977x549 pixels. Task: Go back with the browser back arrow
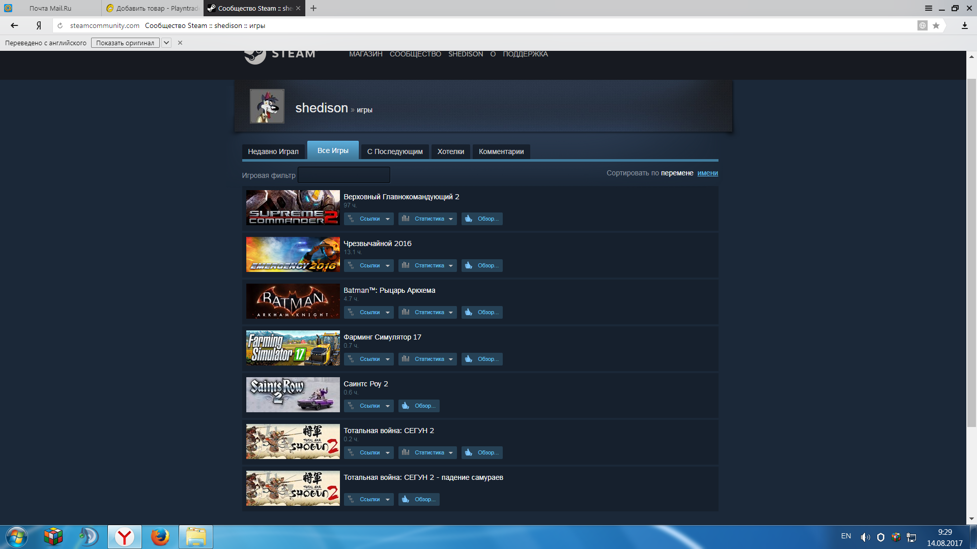click(x=14, y=25)
